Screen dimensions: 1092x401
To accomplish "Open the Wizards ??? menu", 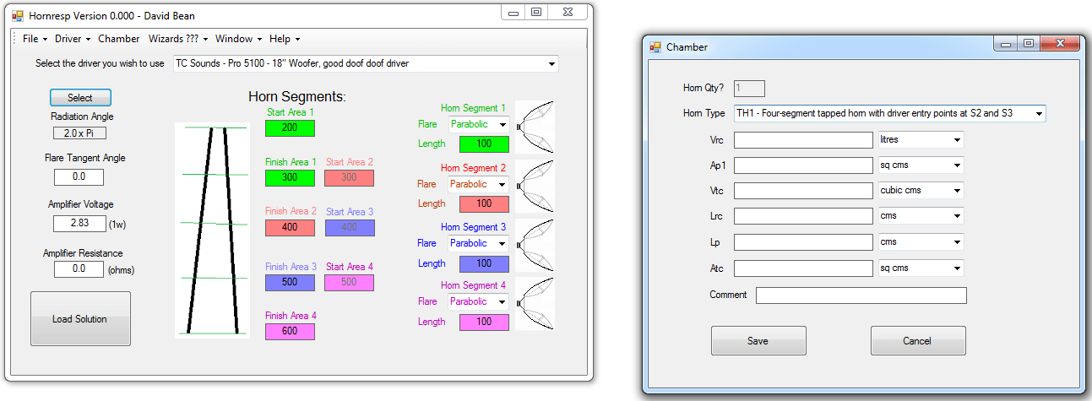I will pyautogui.click(x=177, y=39).
